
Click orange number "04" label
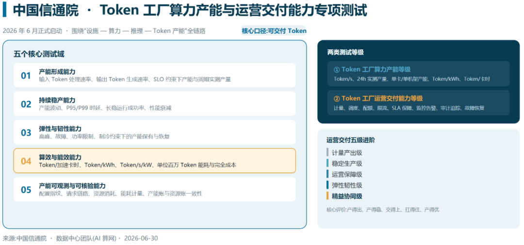pos(26,161)
